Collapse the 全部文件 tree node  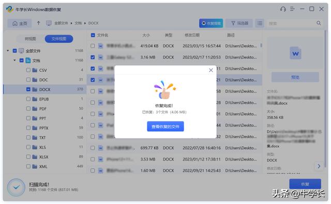coord(8,51)
